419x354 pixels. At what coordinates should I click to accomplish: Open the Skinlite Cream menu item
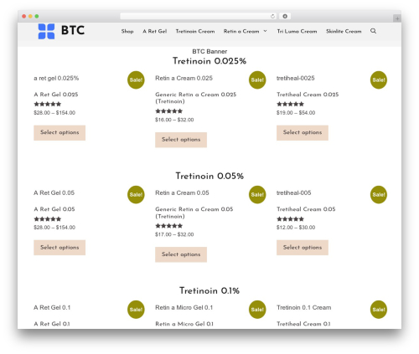click(x=344, y=31)
